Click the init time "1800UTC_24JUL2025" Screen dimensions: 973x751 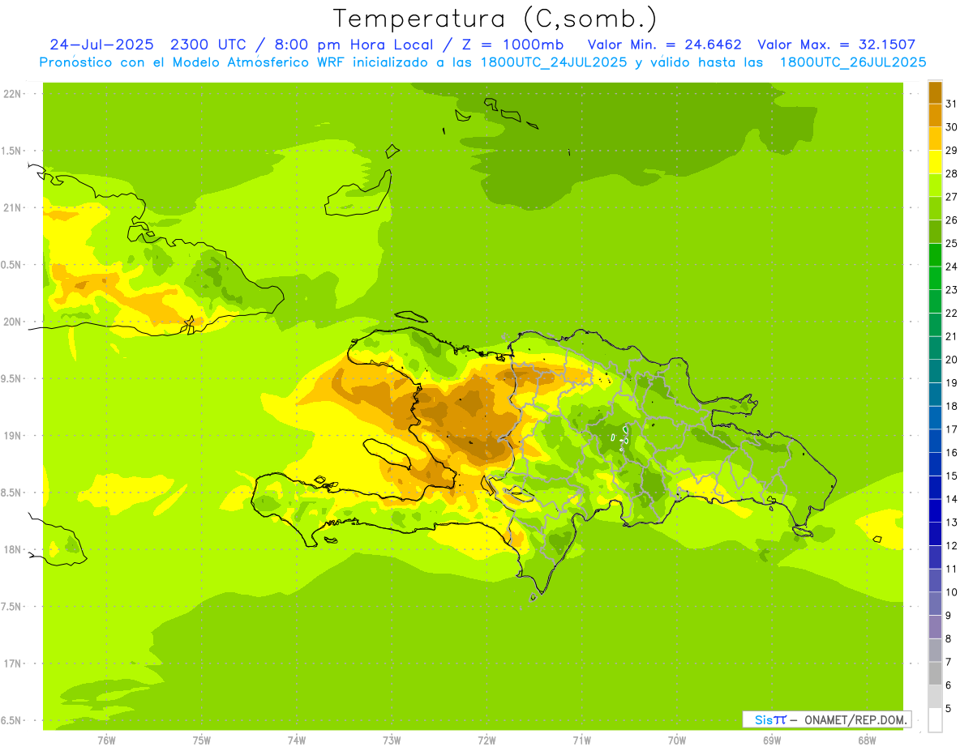[553, 62]
